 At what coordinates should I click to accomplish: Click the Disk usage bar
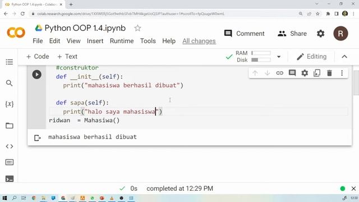261,60
